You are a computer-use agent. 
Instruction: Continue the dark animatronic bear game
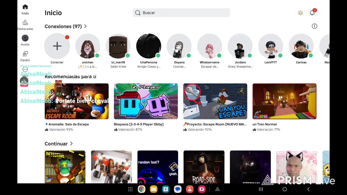[x=250, y=167]
